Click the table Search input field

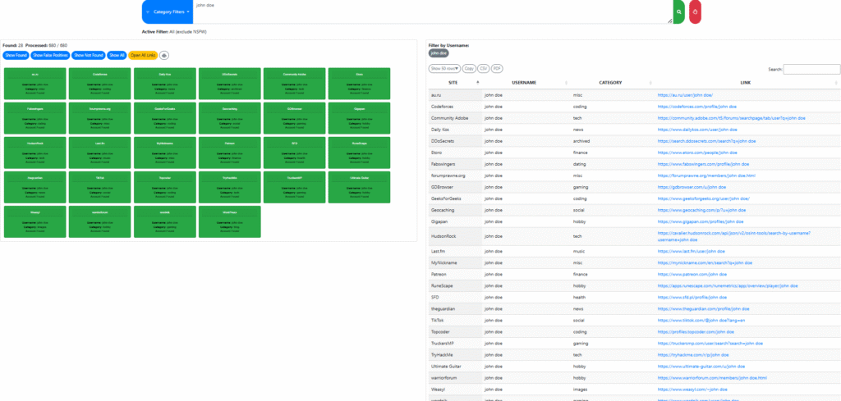[811, 69]
